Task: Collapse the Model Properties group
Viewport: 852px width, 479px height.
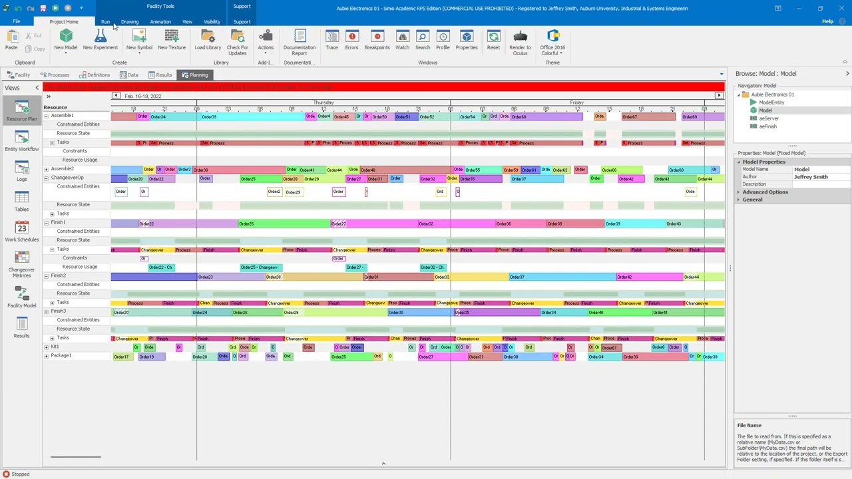Action: click(738, 162)
